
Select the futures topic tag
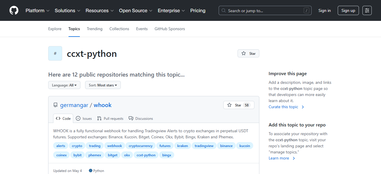[x=165, y=146]
